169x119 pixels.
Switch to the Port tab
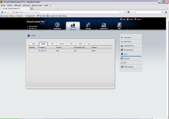tap(52, 44)
